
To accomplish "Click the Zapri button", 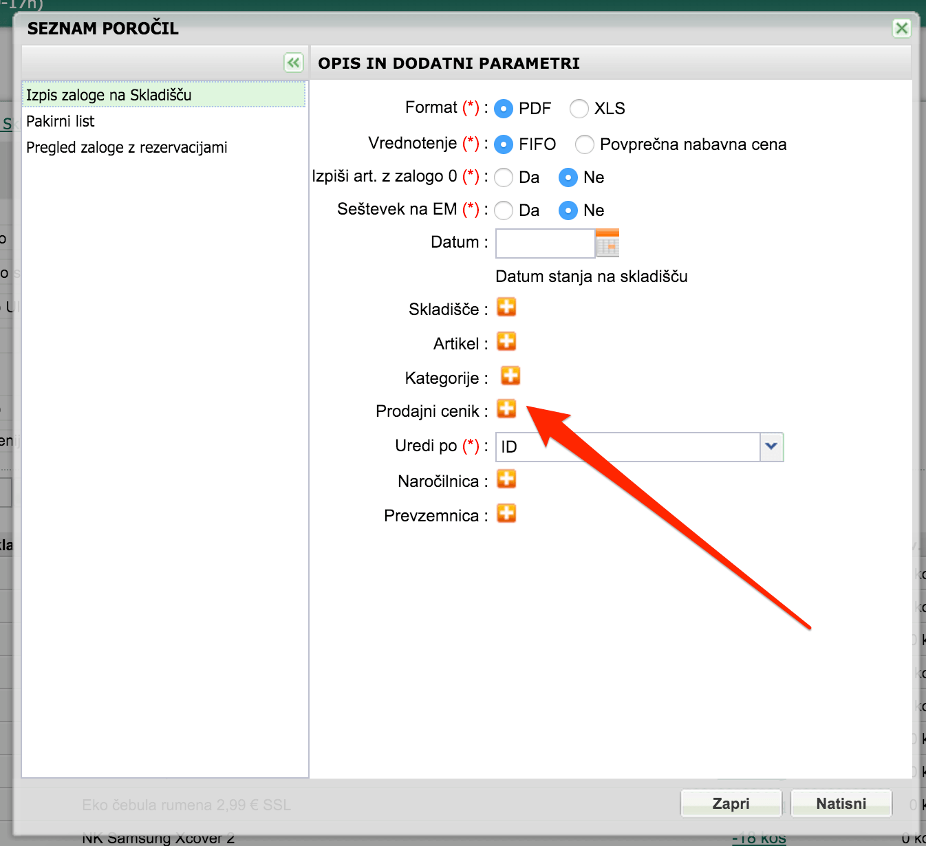I will coord(731,803).
